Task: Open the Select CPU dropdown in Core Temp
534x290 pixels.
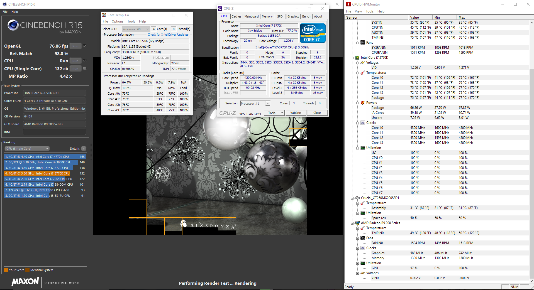Action: pyautogui.click(x=136, y=29)
